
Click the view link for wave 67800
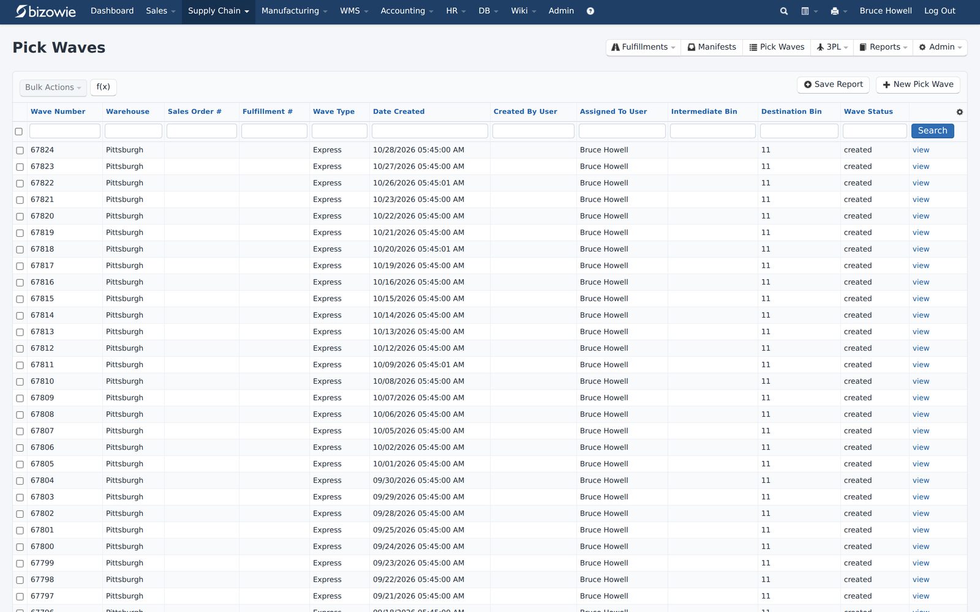pyautogui.click(x=921, y=547)
